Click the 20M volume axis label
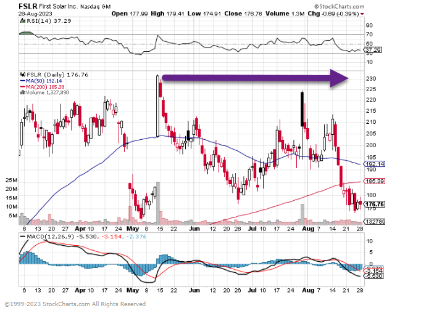This screenshot has height=324, width=421. click(x=11, y=189)
